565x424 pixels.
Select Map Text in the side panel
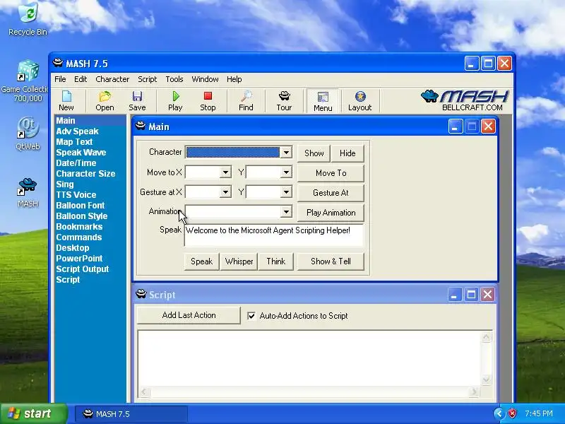[74, 142]
